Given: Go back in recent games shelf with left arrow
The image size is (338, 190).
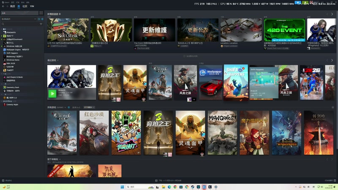Looking at the screenshot, I should pos(327,60).
